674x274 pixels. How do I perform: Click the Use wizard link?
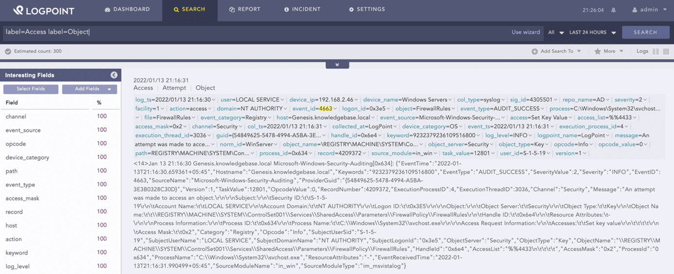pos(526,32)
